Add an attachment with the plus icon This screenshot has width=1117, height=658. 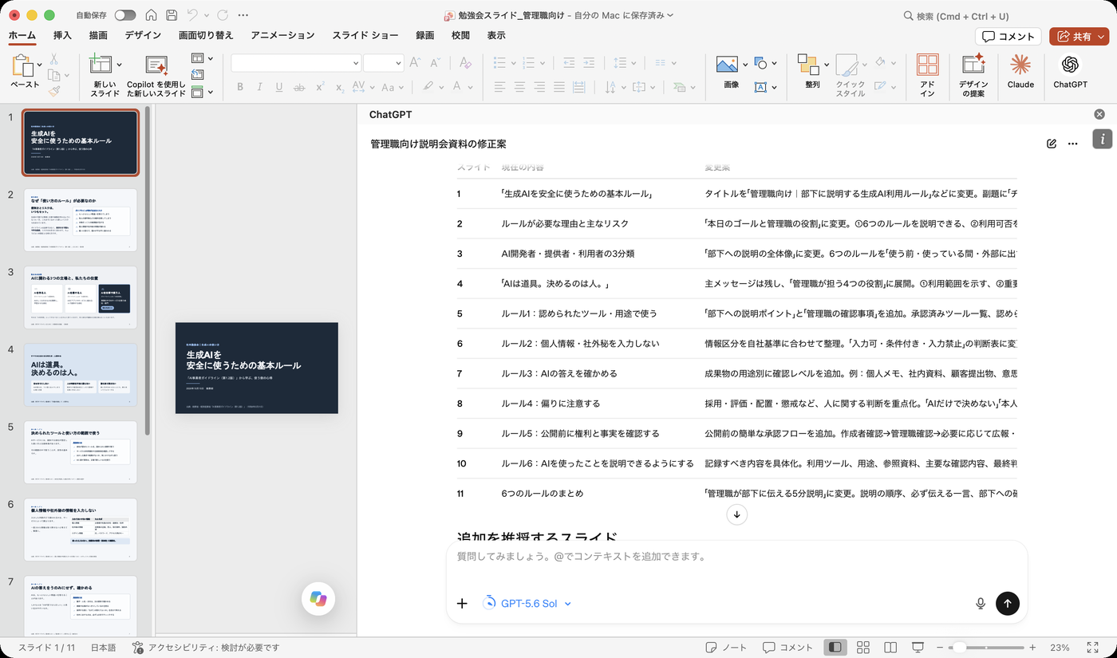pyautogui.click(x=462, y=604)
